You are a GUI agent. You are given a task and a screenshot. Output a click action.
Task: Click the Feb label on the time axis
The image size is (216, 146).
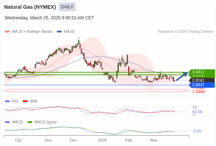click(129, 140)
